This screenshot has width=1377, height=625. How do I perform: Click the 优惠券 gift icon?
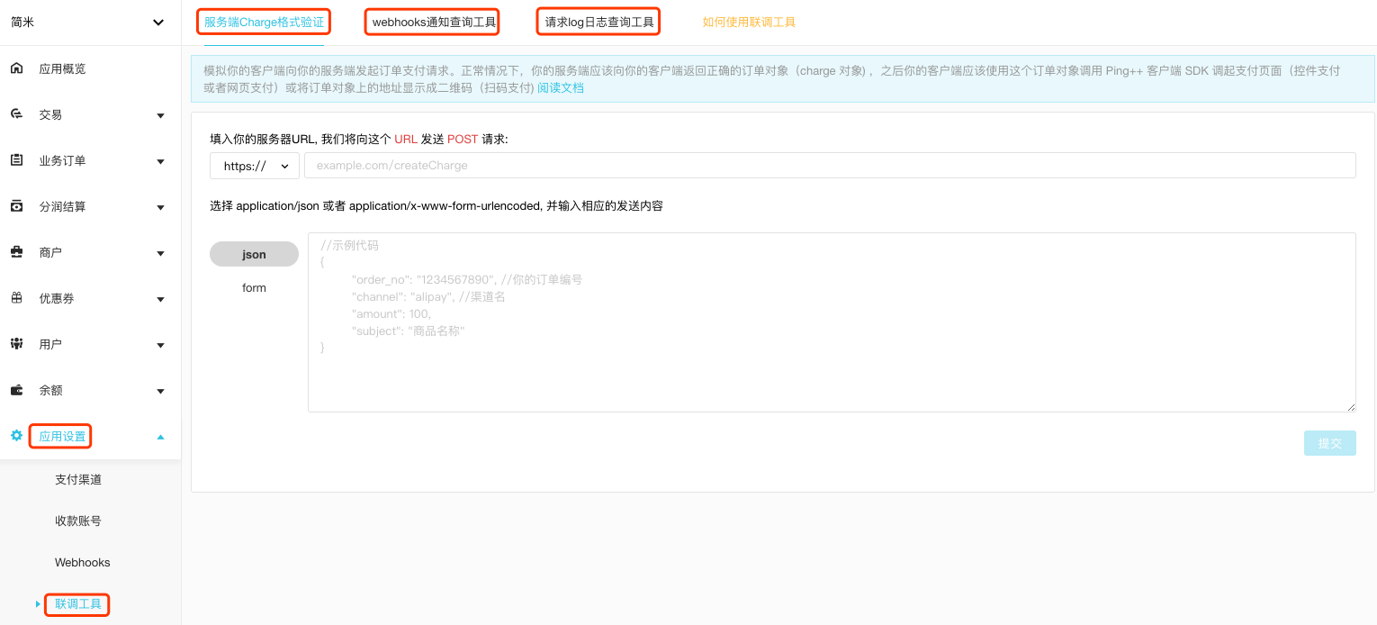(x=16, y=298)
